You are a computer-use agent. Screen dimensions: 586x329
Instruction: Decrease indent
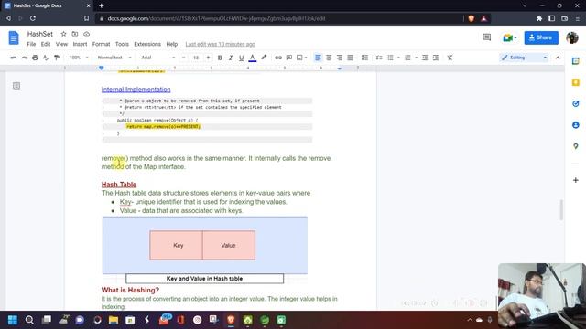pos(425,58)
